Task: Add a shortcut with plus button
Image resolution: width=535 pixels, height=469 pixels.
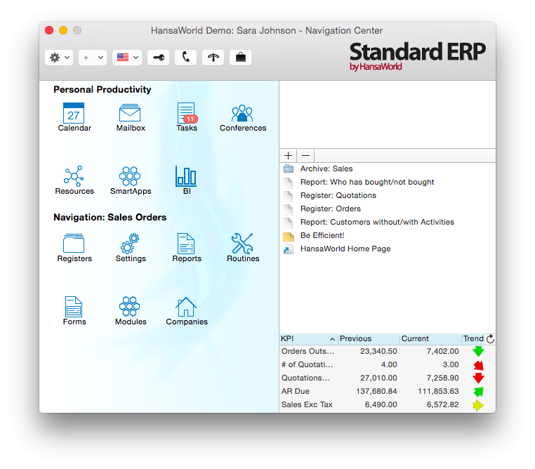Action: coord(288,156)
